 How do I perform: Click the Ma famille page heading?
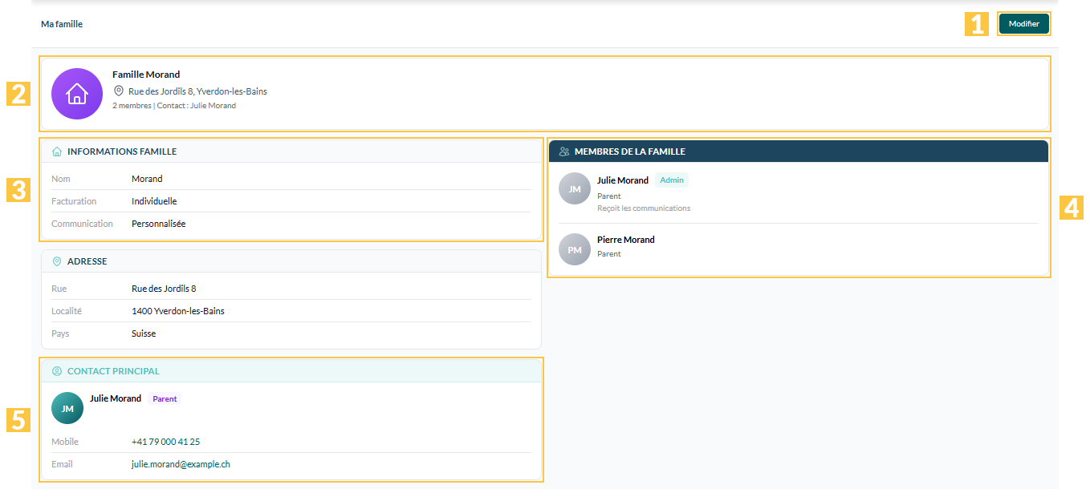[x=62, y=24]
